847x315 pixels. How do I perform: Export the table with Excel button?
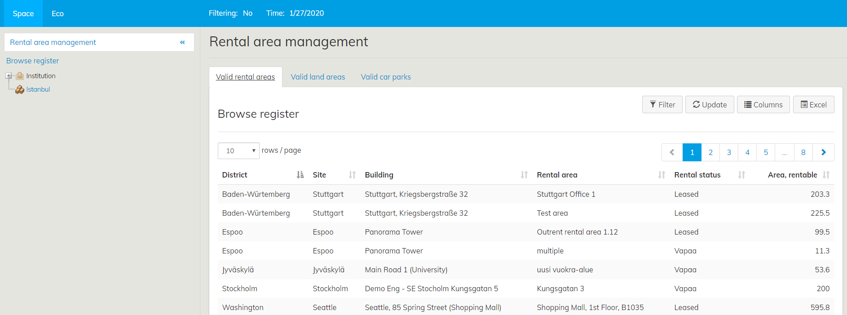[x=813, y=105]
